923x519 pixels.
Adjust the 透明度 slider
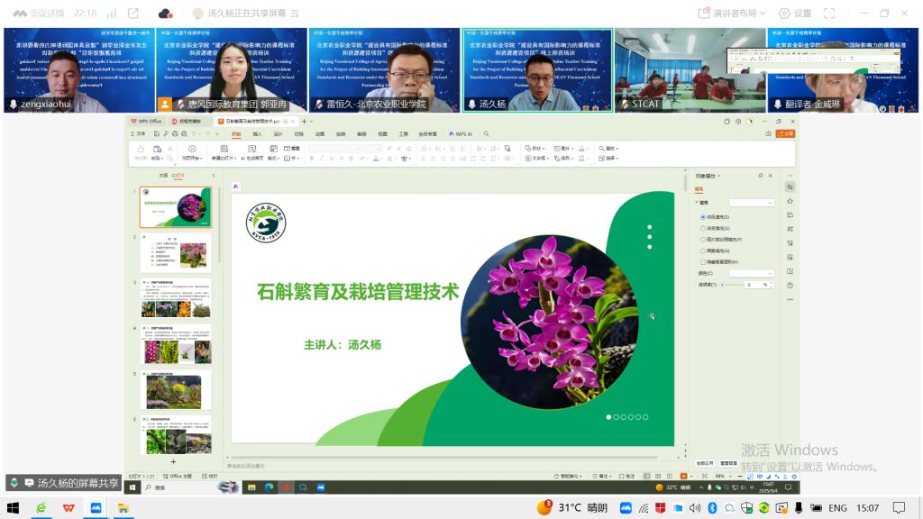tap(735, 285)
